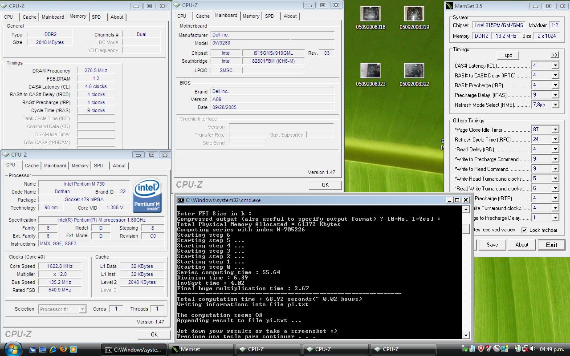Click About button in MemSet
This screenshot has height=356, width=570.
(x=521, y=245)
